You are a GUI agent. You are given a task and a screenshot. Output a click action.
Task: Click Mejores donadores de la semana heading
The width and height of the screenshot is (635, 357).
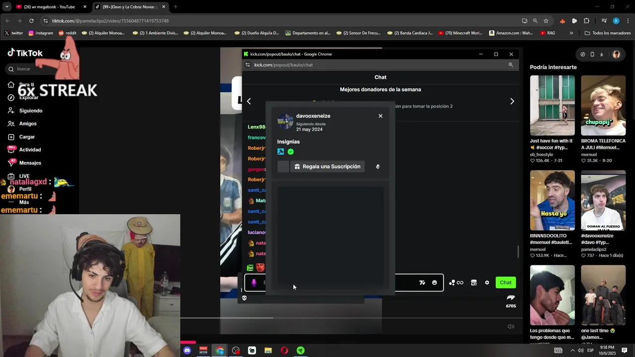[x=381, y=90]
